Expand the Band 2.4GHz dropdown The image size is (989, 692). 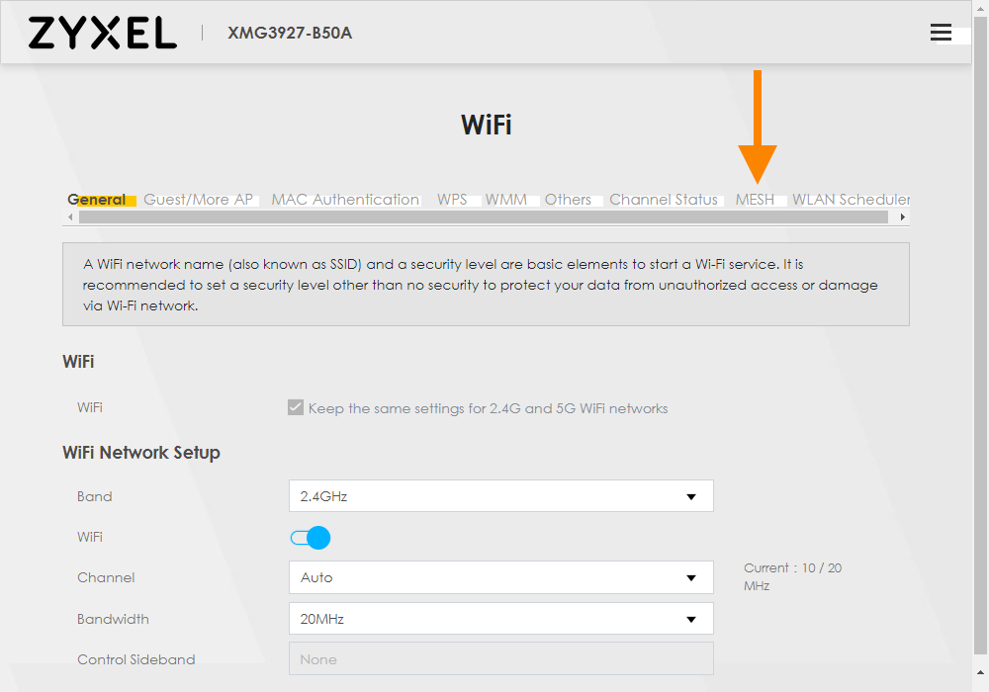[x=500, y=496]
